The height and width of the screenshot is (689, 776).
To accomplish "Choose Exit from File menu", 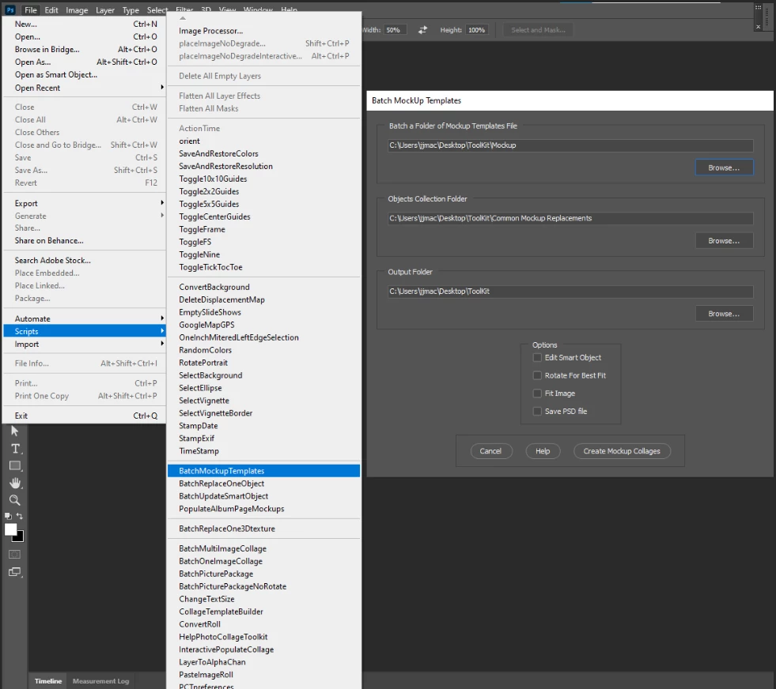I will 84,416.
